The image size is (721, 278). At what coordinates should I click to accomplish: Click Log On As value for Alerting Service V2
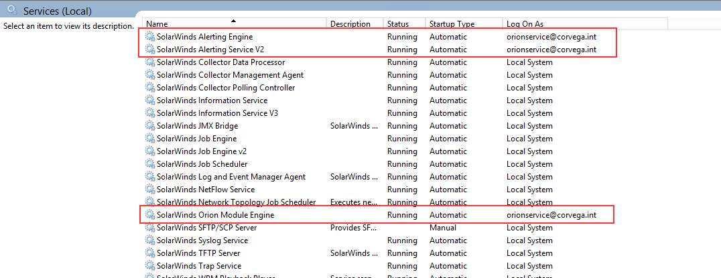pyautogui.click(x=551, y=49)
